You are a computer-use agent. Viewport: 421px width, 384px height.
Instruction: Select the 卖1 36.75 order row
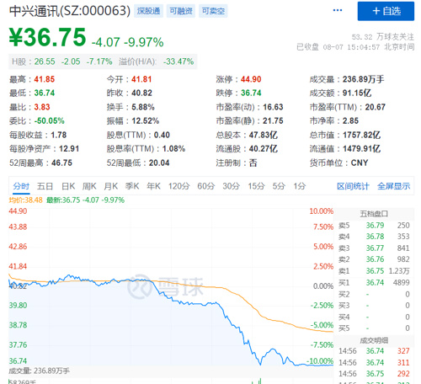pyautogui.click(x=374, y=271)
